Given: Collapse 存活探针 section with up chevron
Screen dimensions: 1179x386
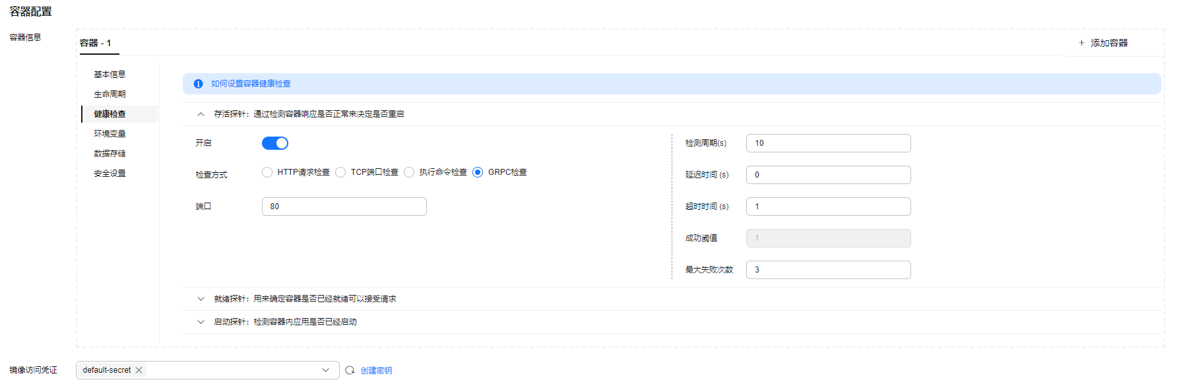Looking at the screenshot, I should 201,114.
